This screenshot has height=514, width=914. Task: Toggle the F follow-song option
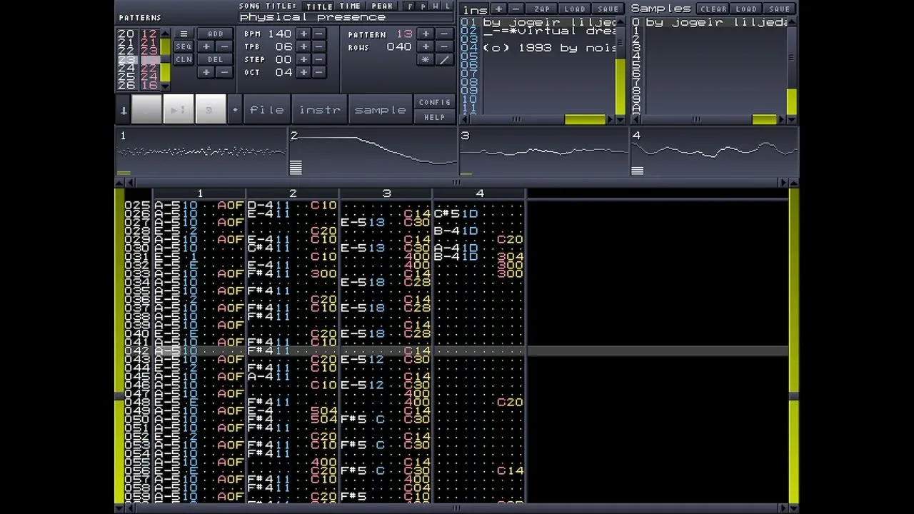tap(411, 6)
